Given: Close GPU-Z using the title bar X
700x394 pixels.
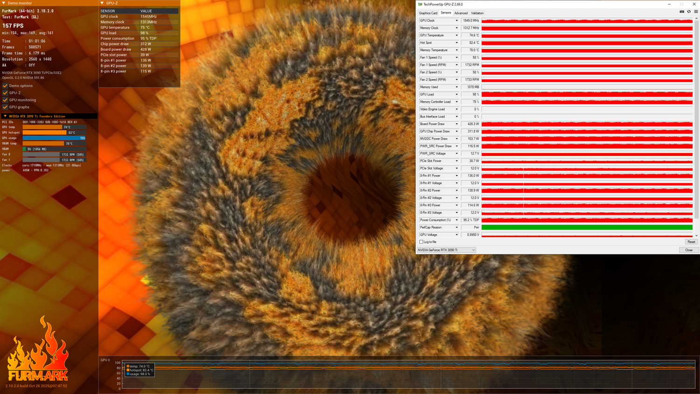Looking at the screenshot, I should [694, 4].
